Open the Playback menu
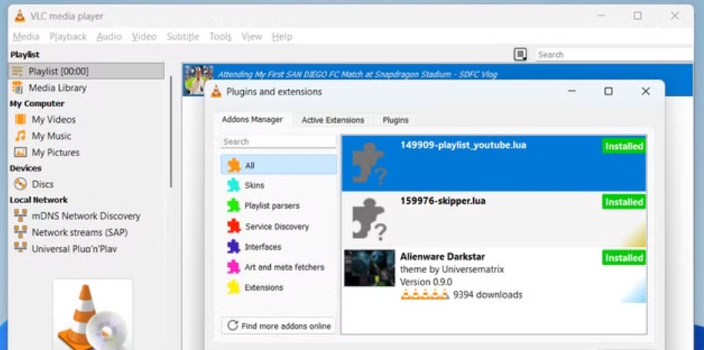The image size is (704, 350). click(x=68, y=37)
